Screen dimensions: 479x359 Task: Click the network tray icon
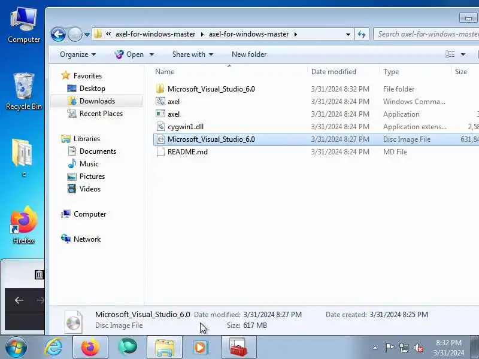404,348
